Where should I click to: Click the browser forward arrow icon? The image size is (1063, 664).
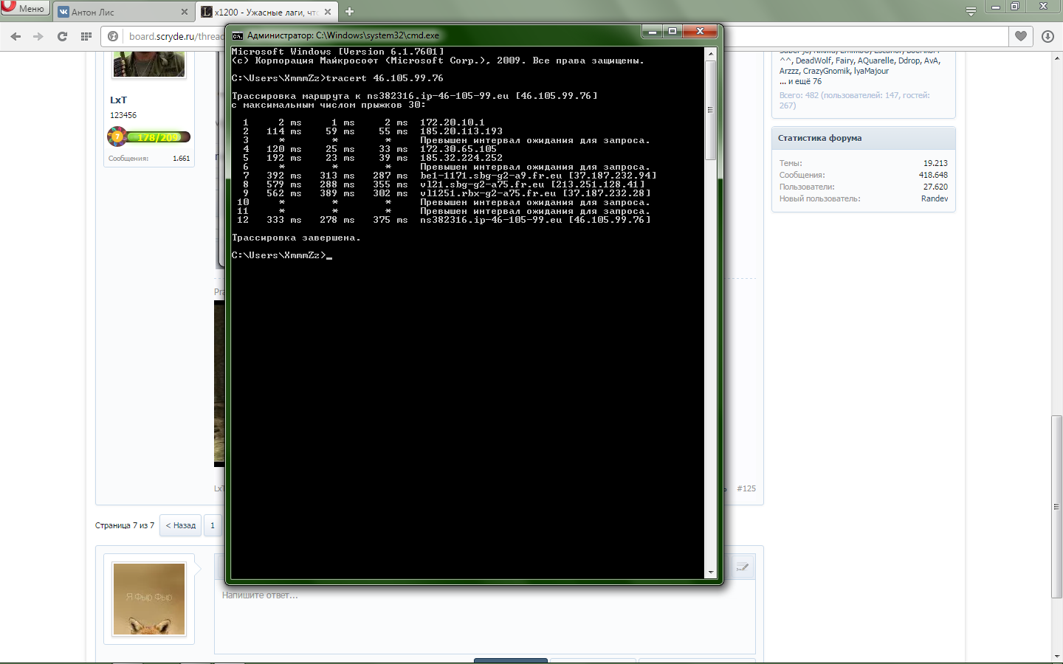38,36
